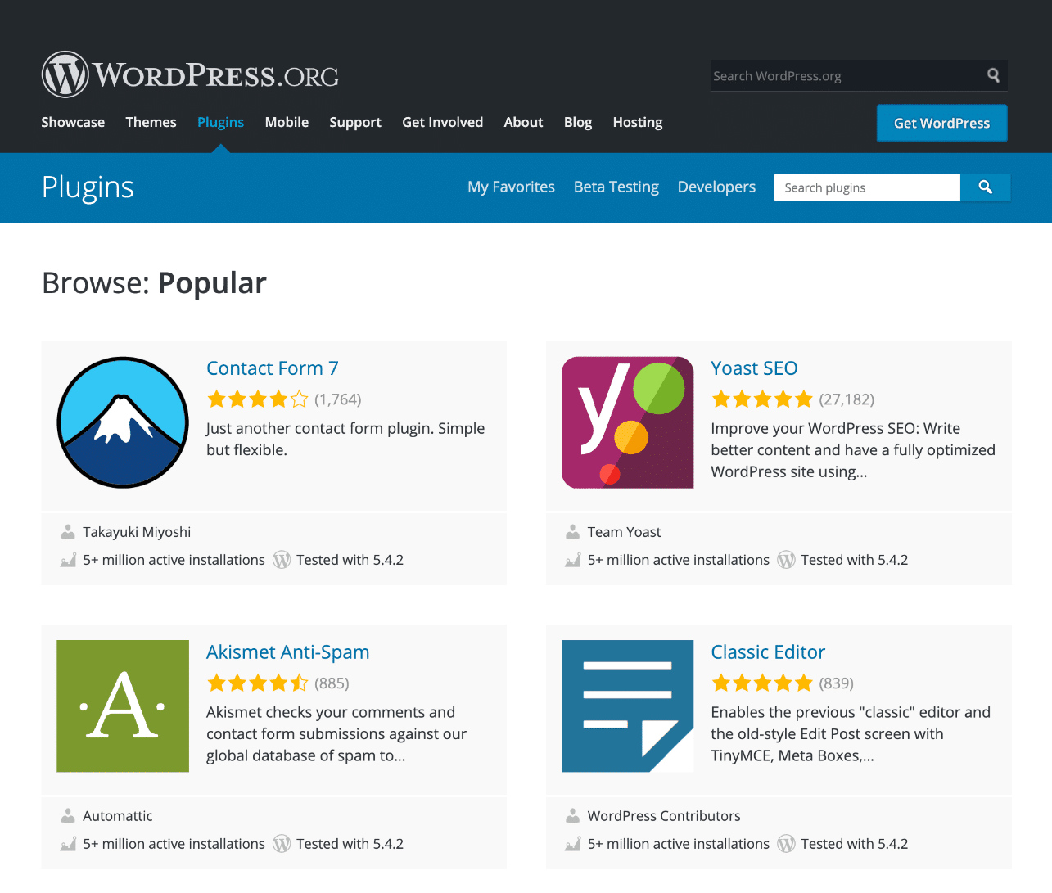1052x893 pixels.
Task: Open the Hosting navigation item
Action: click(x=637, y=122)
